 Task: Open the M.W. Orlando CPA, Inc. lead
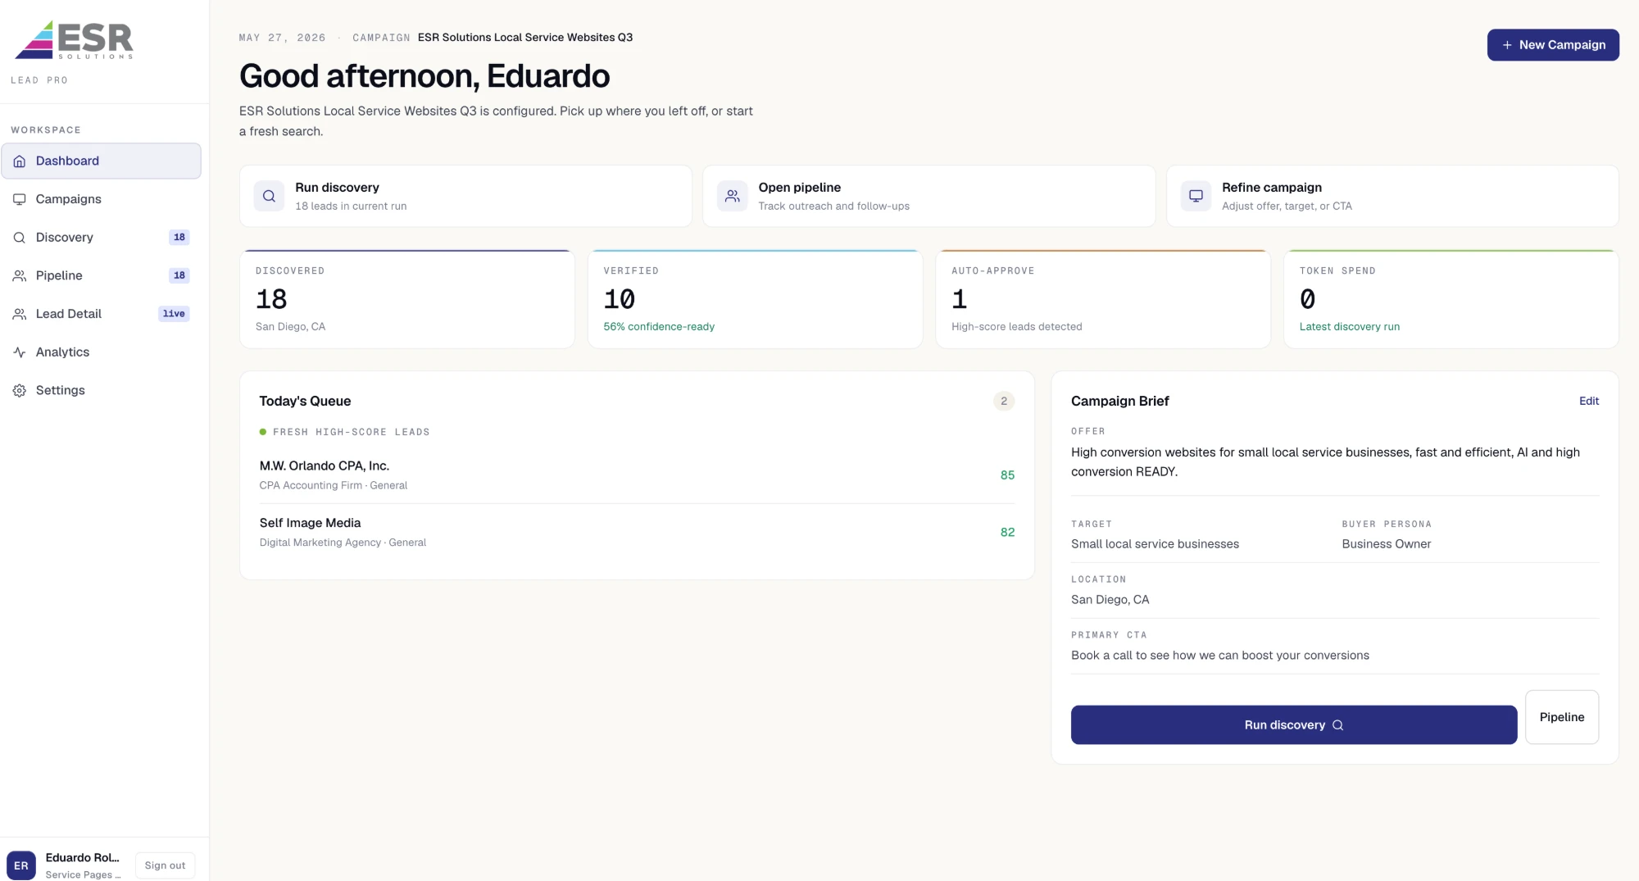click(x=637, y=475)
